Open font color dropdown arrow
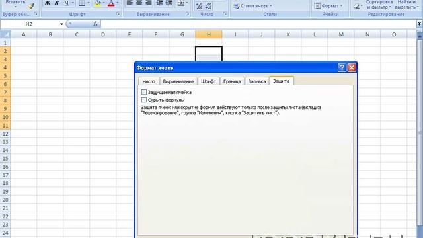Image resolution: width=423 pixels, height=238 pixels. (118, 3)
